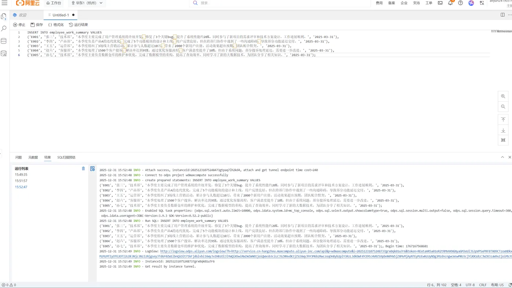Open the help question mark icon

(x=460, y=3)
